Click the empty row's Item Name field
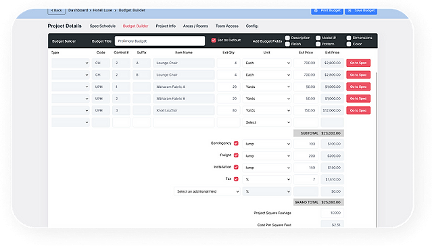Screen dimensions: 432x246 coord(184,122)
